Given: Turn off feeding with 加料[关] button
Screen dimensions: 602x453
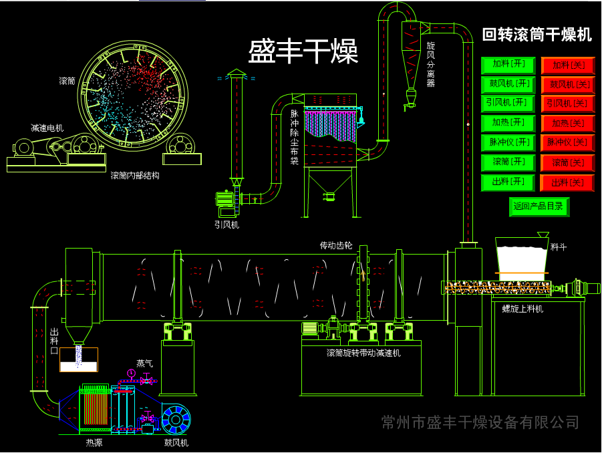Looking at the screenshot, I should [567, 65].
